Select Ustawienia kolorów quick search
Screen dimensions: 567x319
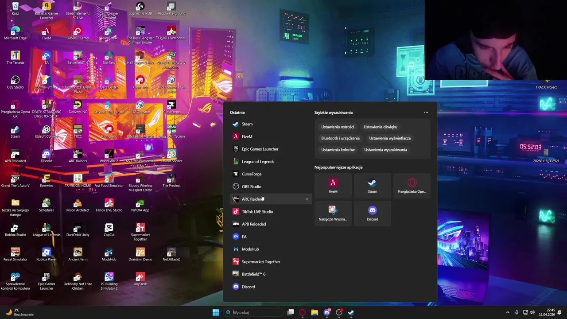pos(338,150)
